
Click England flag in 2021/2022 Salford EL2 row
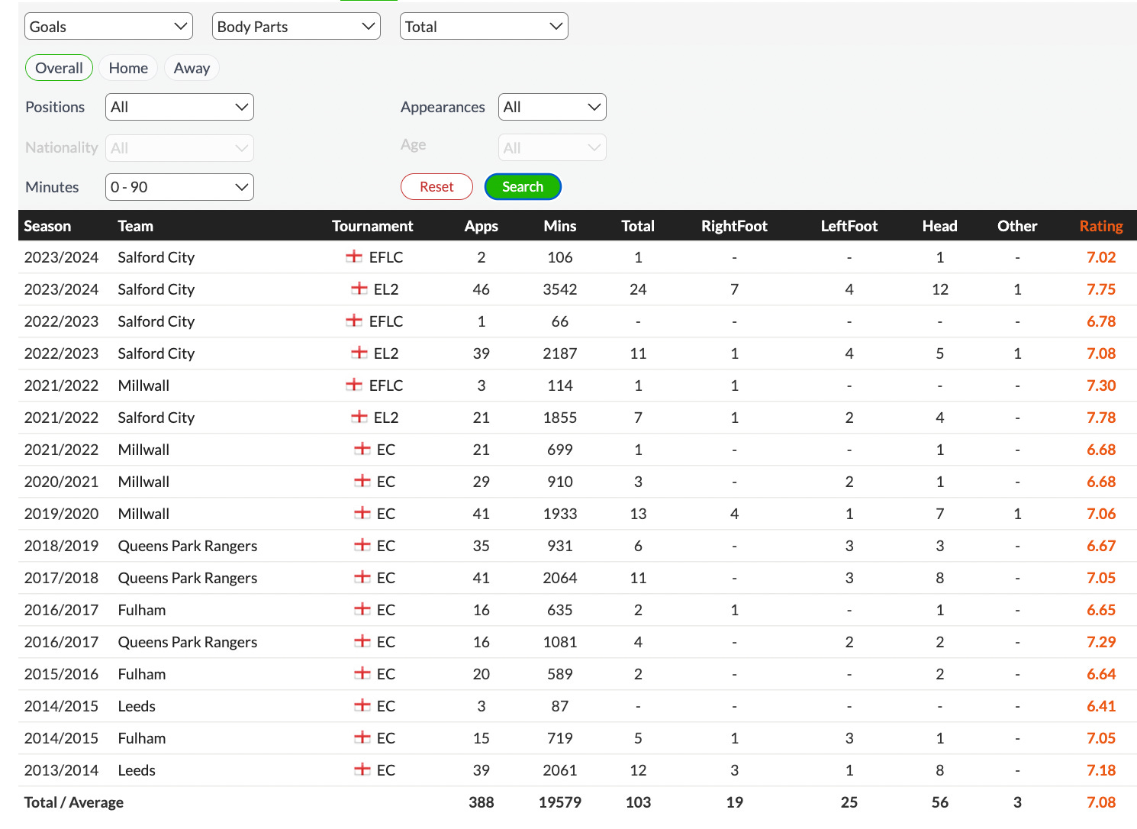tap(359, 417)
